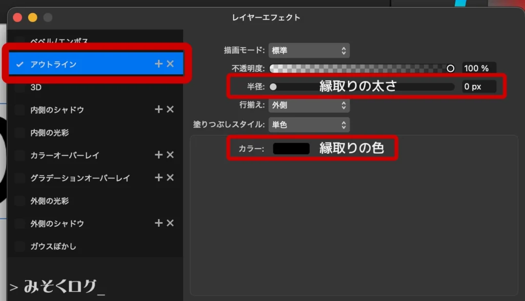Enable the 3D effect checkbox
Screen dimensions: 525x301
(x=19, y=88)
